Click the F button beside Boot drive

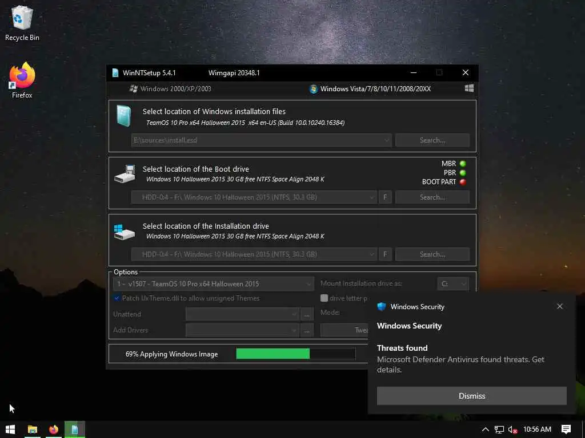coord(385,197)
